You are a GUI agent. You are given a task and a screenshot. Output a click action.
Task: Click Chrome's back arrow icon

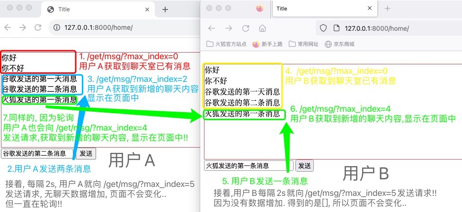tap(8, 27)
